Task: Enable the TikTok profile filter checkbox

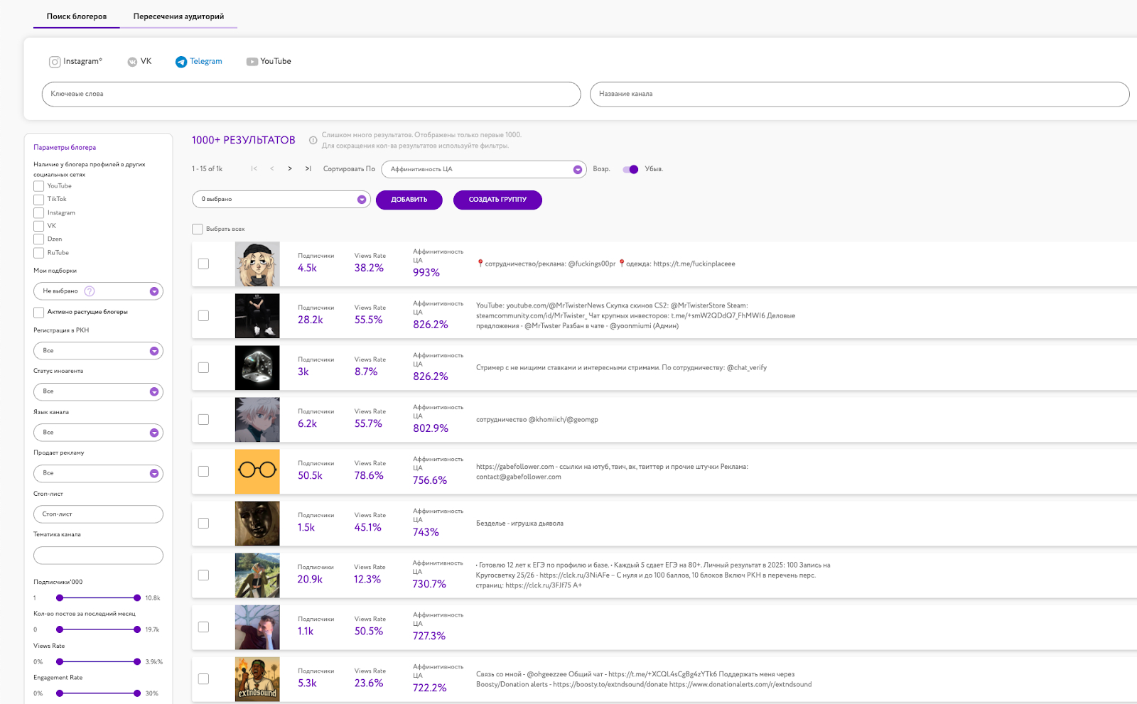Action: tap(39, 200)
